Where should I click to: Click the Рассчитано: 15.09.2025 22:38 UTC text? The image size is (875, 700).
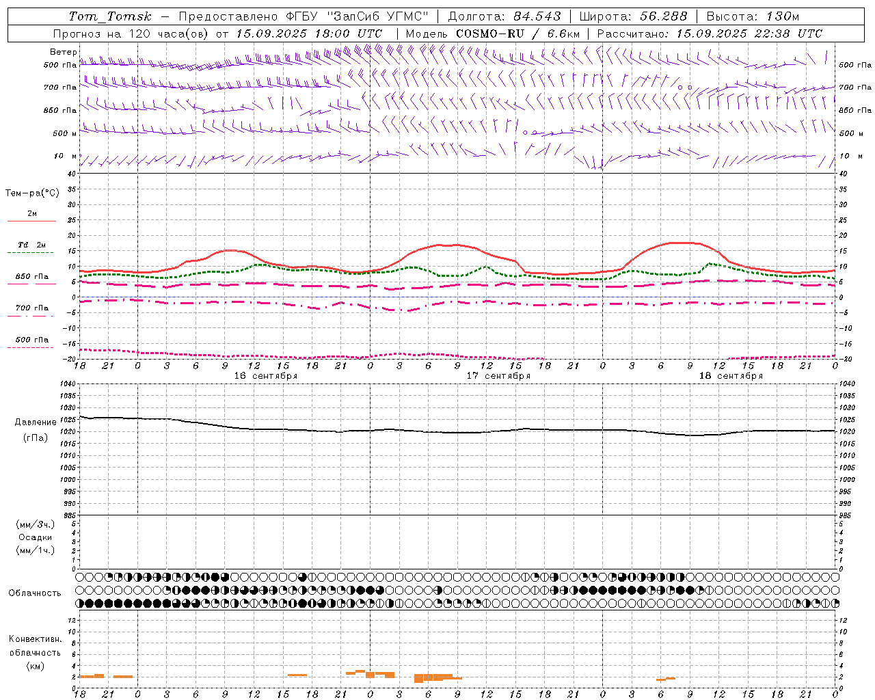(710, 33)
